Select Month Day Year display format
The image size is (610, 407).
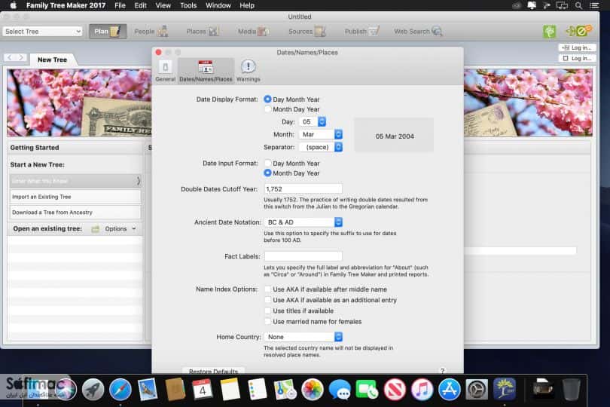[x=267, y=109]
